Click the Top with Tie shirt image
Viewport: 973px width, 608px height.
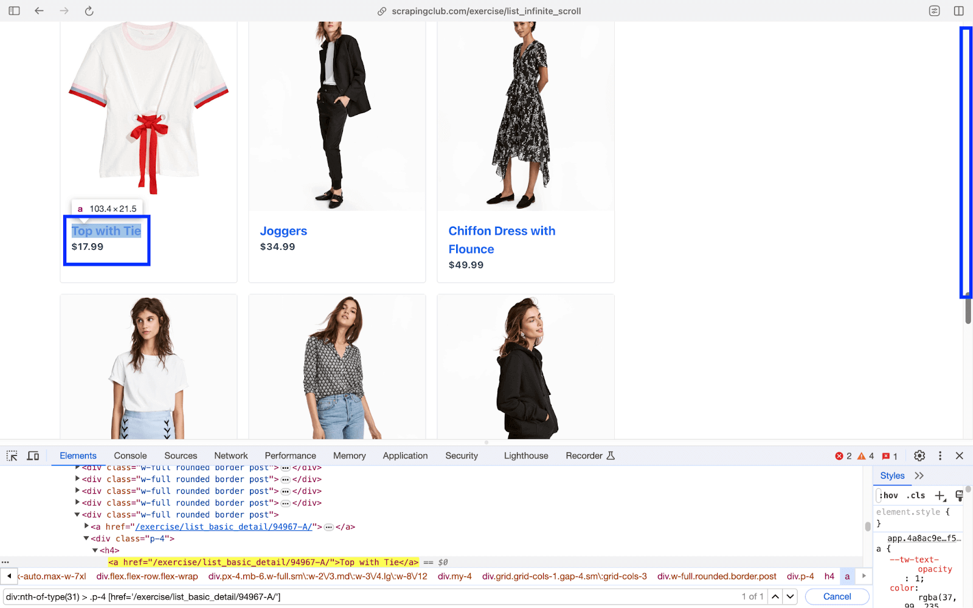pyautogui.click(x=148, y=109)
